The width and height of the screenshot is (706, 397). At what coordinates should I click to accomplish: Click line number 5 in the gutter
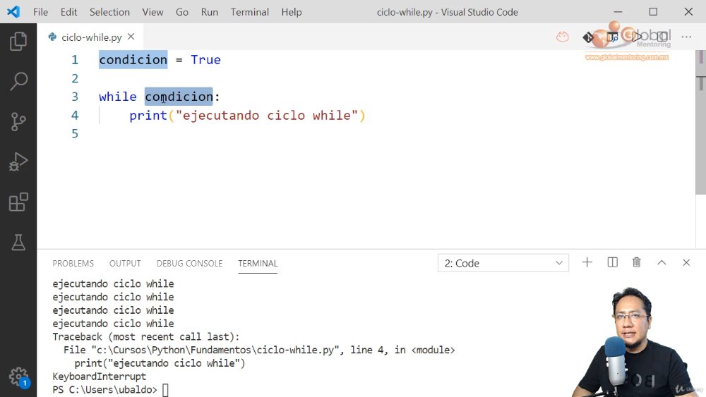pyautogui.click(x=75, y=133)
